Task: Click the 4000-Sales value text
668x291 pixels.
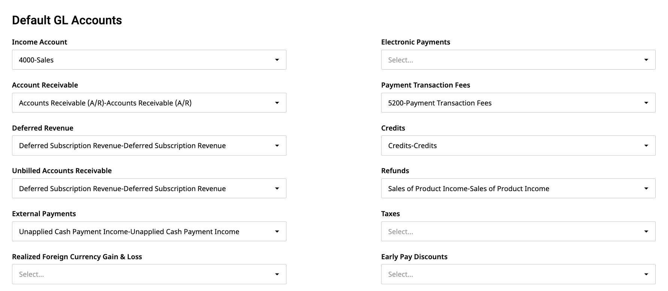Action: pyautogui.click(x=36, y=60)
